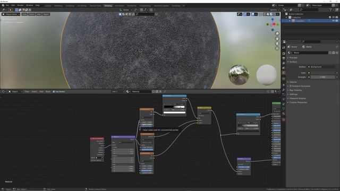340x191 pixels.
Task: Open the Render properties tab icon
Action: [x=284, y=53]
